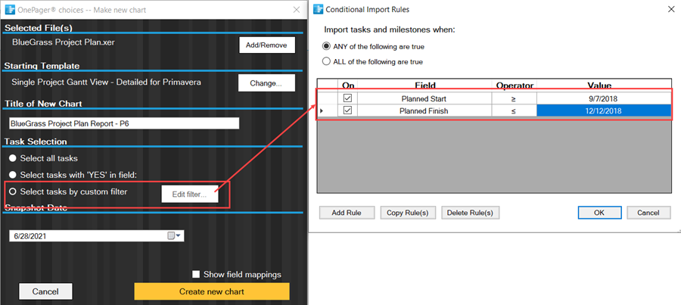Choose 'Select all tasks' radio option
This screenshot has height=305, width=681.
point(13,159)
